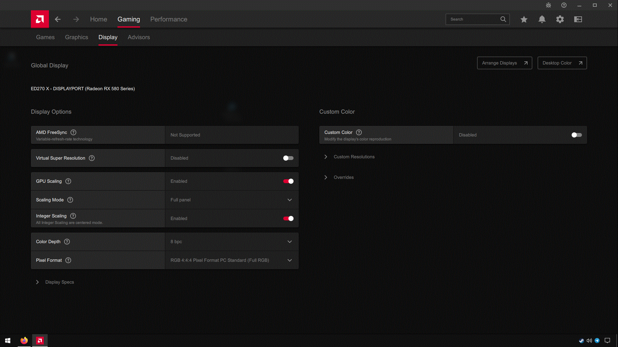This screenshot has height=347, width=618.
Task: Expand the Custom Resolutions section
Action: point(354,157)
